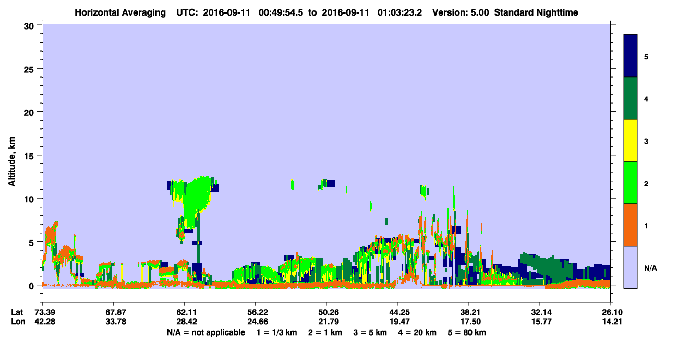This screenshot has height=347, width=678.
Task: Click the dark blue level 5 color swatch
Action: pyautogui.click(x=631, y=56)
